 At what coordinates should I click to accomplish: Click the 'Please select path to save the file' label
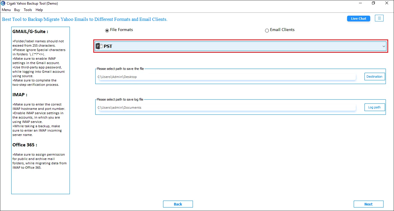[120, 69]
